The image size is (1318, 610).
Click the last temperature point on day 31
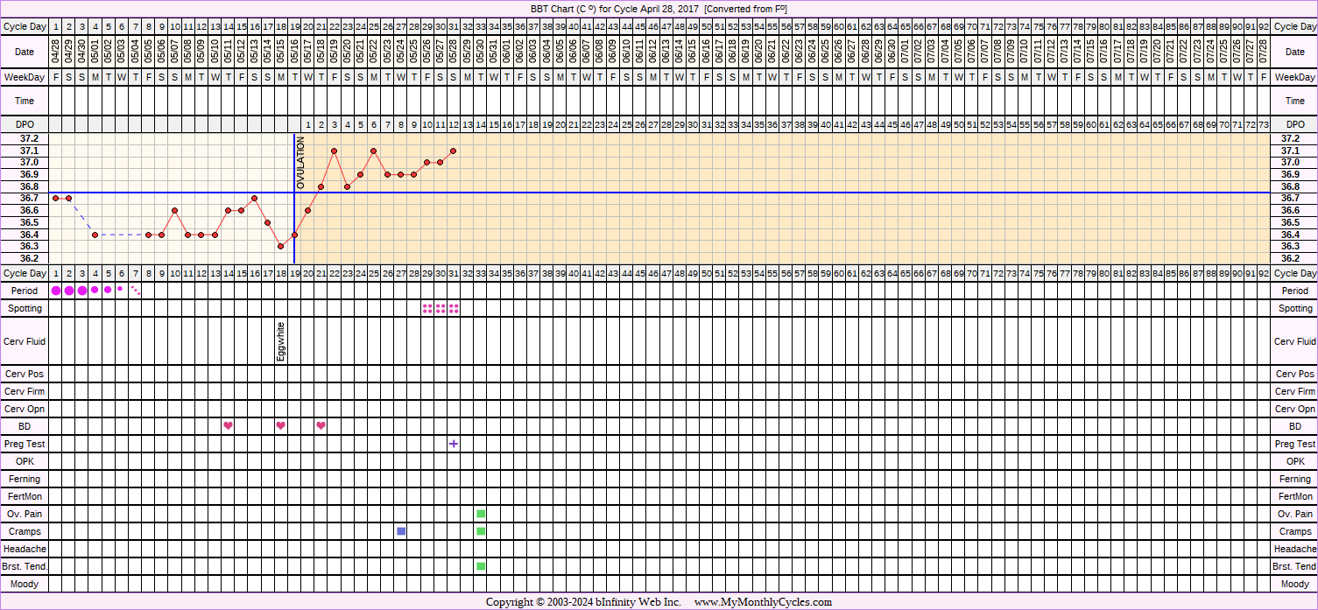coord(454,151)
